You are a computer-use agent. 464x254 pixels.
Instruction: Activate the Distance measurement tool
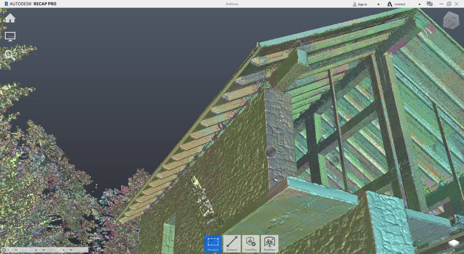232,244
